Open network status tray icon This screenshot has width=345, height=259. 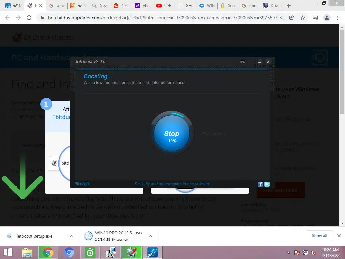[305, 253]
